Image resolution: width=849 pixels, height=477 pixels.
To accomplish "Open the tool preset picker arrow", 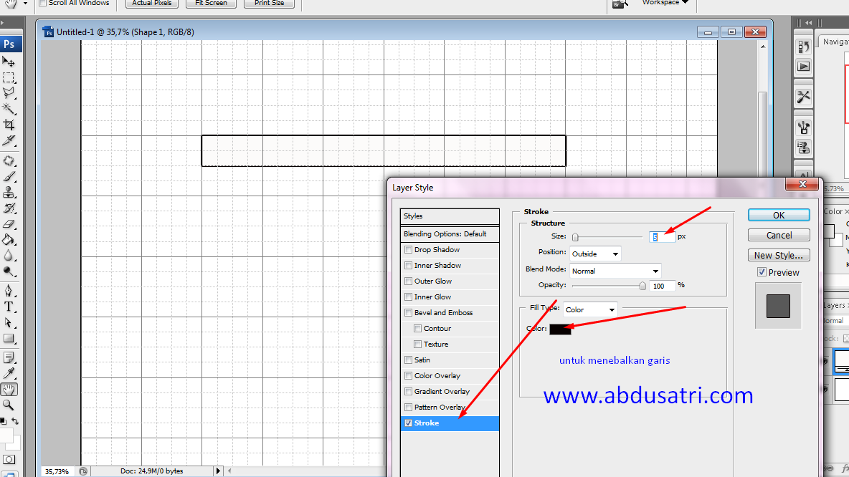I will (x=25, y=4).
